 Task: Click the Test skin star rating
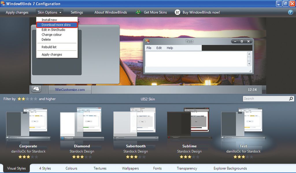pos(243,157)
